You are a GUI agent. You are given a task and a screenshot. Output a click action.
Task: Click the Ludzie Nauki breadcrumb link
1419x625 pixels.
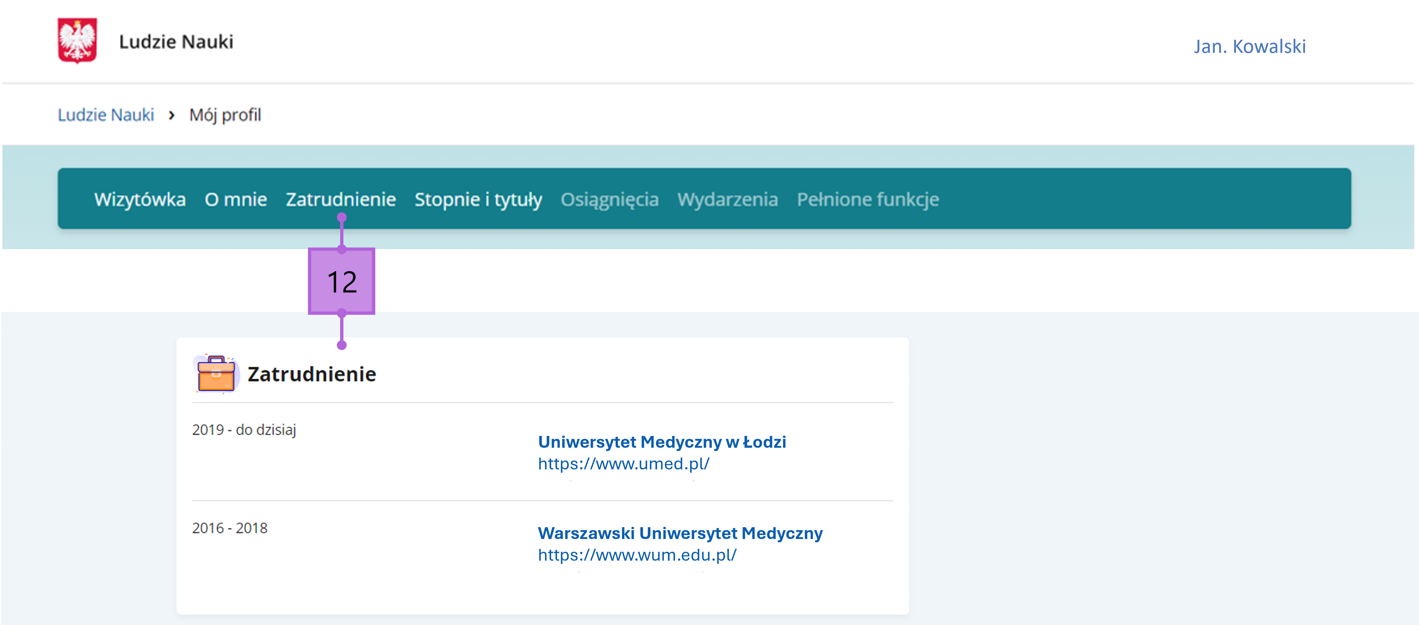point(106,115)
